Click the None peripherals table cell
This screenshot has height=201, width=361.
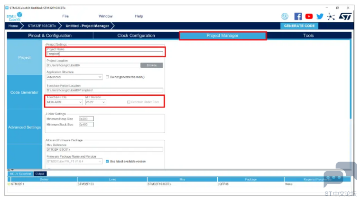pyautogui.click(x=289, y=184)
